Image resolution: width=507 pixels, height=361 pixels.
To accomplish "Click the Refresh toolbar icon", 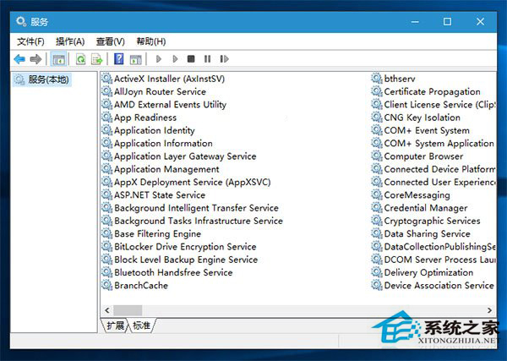I will point(80,59).
